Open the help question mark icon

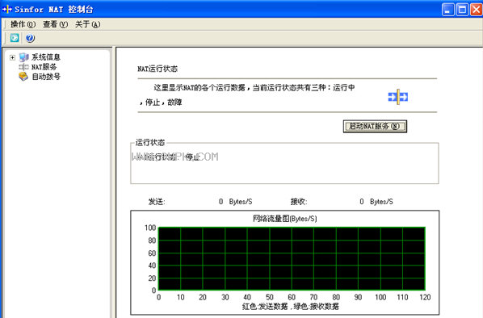click(x=30, y=38)
